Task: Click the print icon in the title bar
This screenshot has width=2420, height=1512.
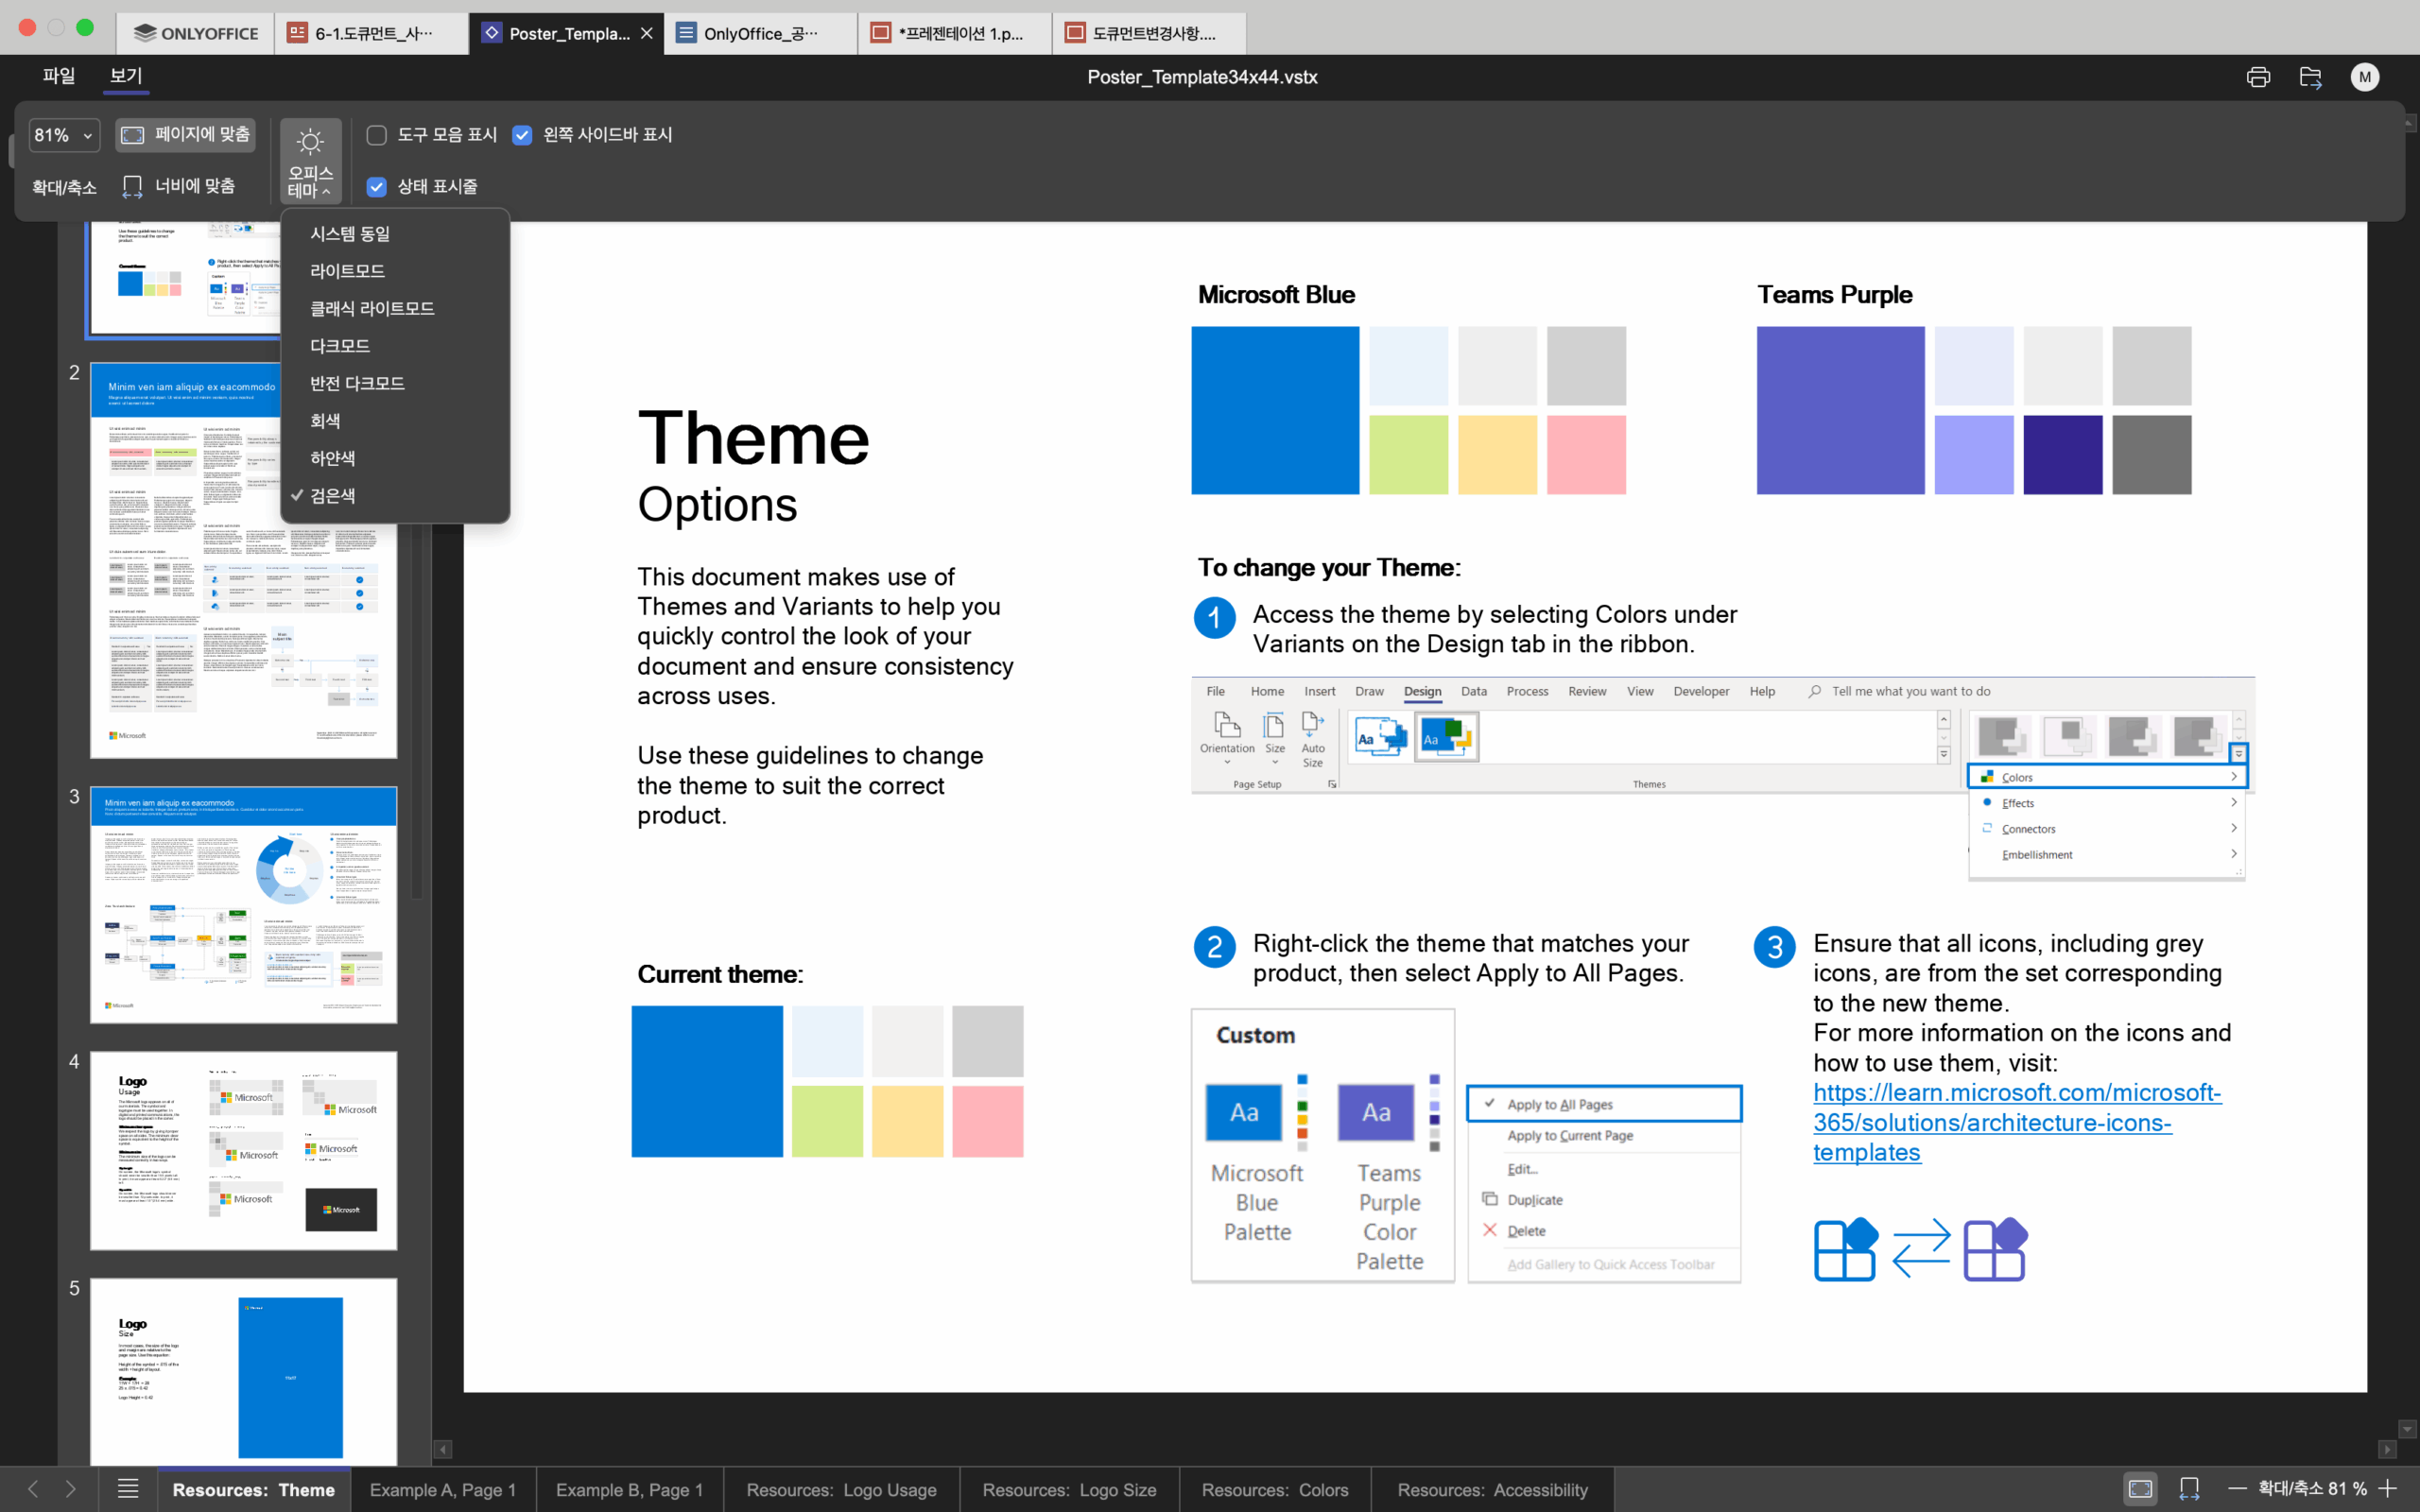Action: coord(2258,77)
